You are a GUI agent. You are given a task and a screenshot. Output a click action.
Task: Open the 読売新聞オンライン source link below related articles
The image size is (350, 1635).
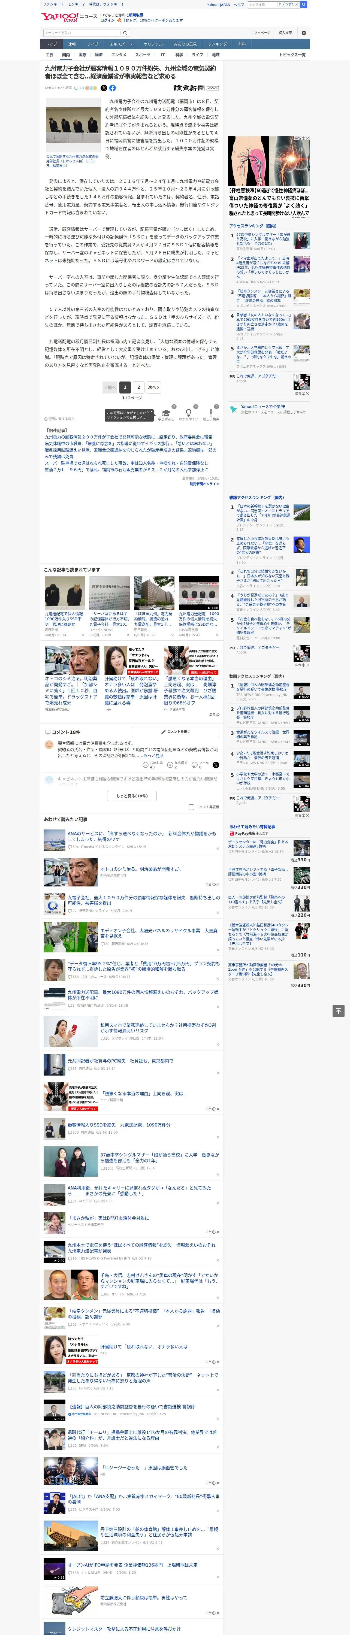point(204,484)
